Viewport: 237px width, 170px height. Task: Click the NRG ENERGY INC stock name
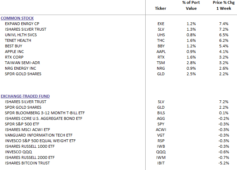click(x=20, y=68)
